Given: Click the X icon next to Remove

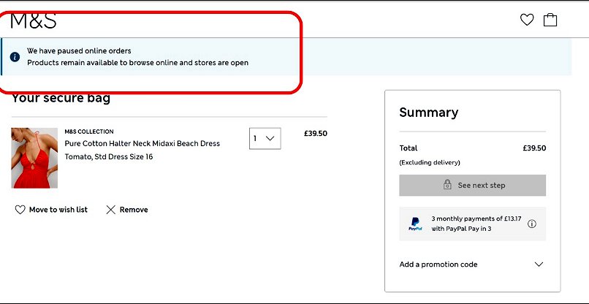Looking at the screenshot, I should tap(111, 210).
